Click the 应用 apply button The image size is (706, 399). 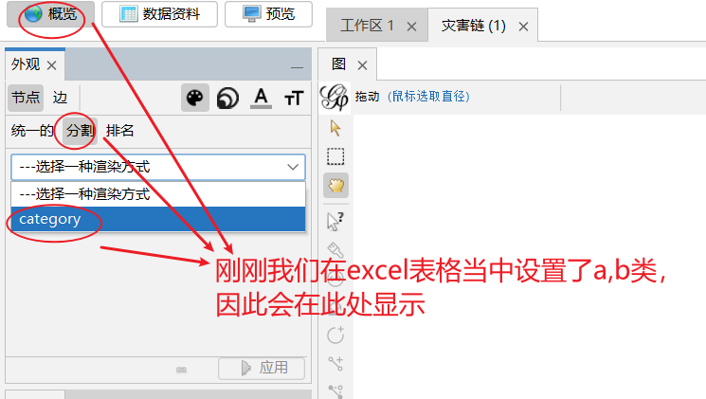(262, 368)
